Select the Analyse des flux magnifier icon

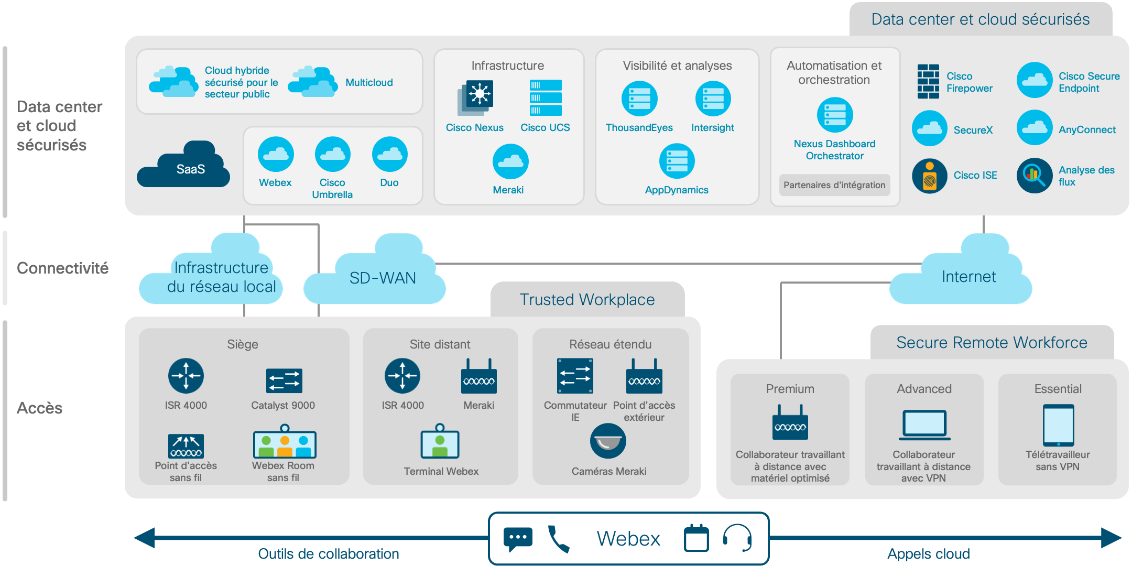coord(1035,176)
